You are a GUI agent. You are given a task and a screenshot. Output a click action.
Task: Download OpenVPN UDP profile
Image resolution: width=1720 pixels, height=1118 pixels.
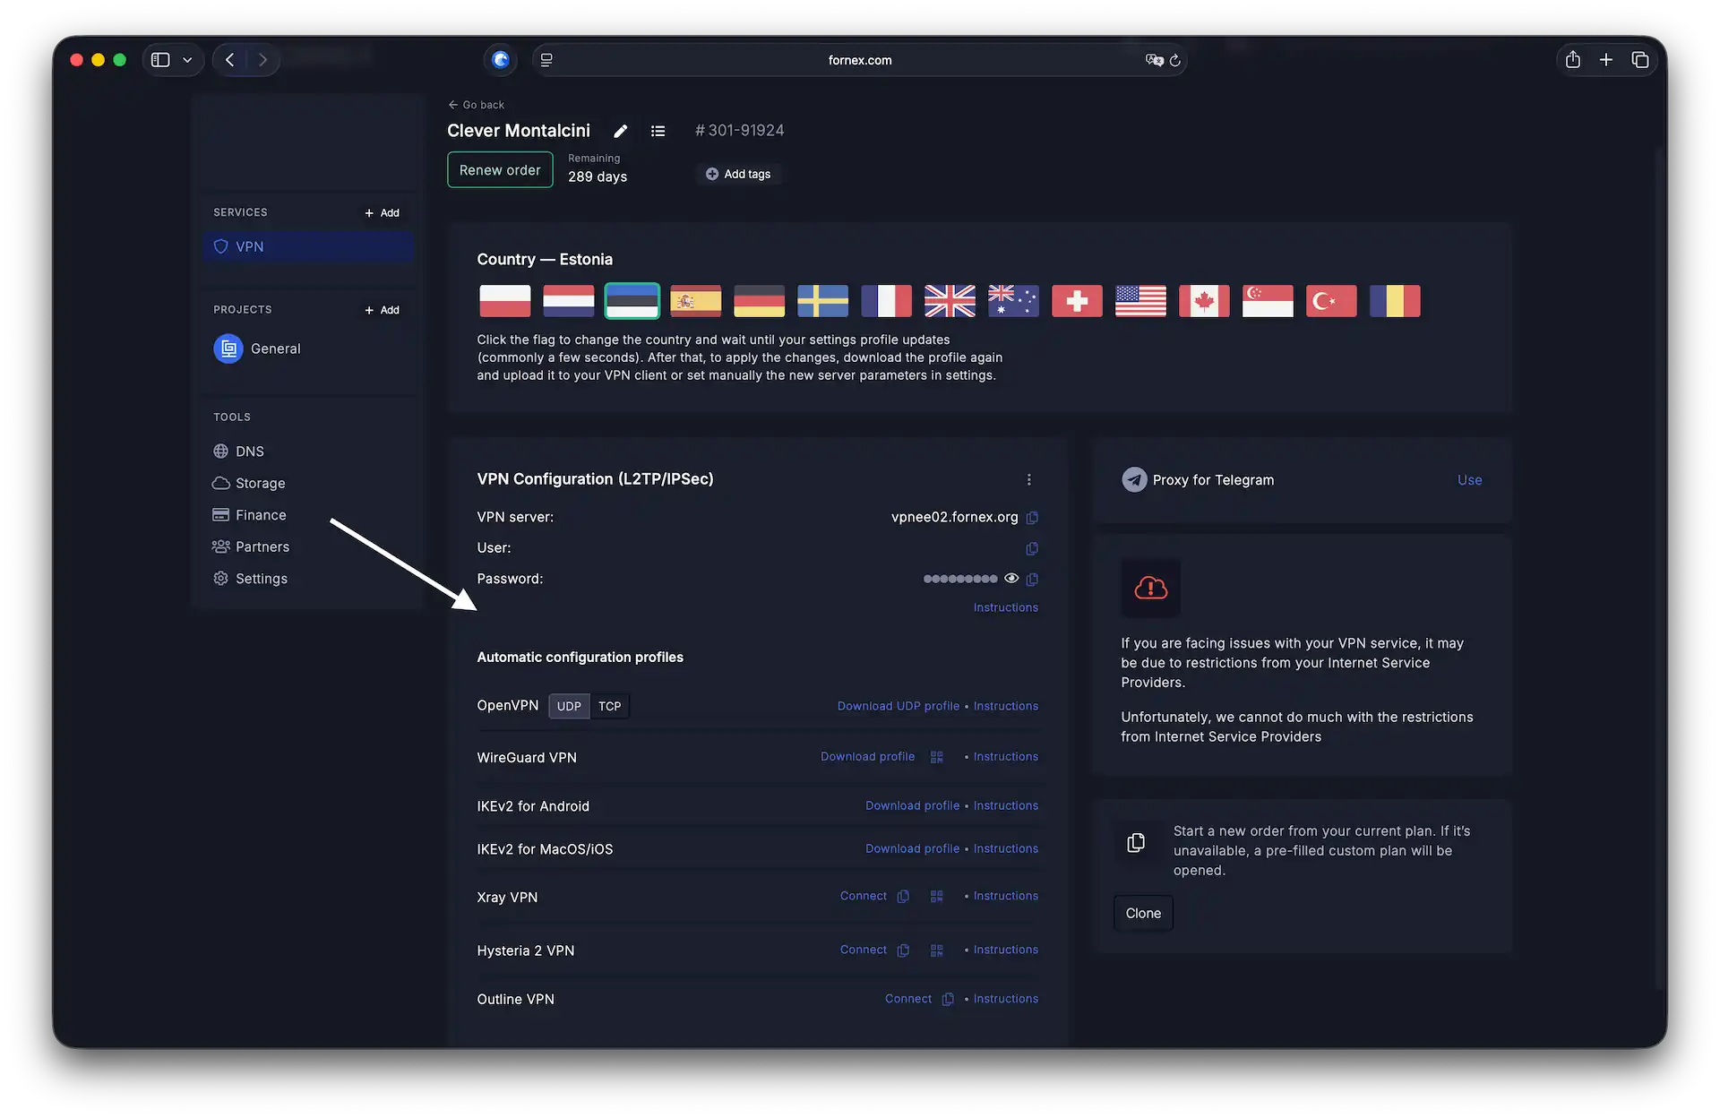pyautogui.click(x=899, y=707)
